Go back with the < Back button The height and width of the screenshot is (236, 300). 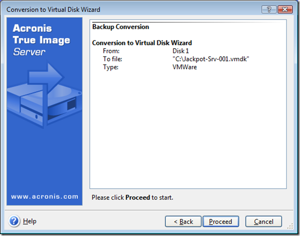click(x=183, y=221)
